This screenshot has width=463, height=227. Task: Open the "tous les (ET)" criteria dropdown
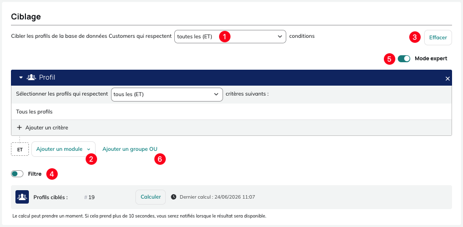[167, 95]
